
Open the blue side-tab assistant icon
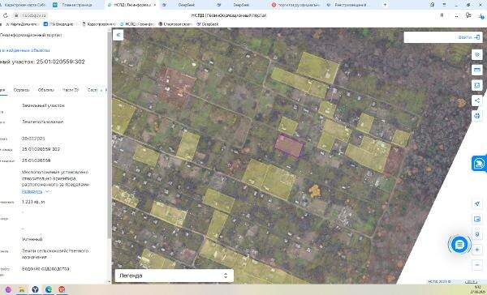tap(479, 163)
